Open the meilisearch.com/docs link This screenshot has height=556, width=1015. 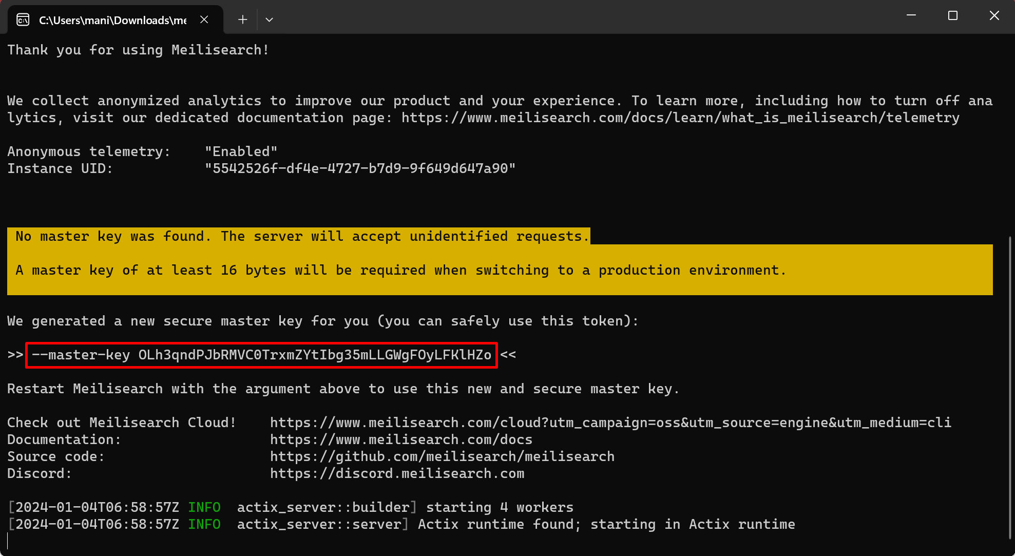(x=401, y=439)
